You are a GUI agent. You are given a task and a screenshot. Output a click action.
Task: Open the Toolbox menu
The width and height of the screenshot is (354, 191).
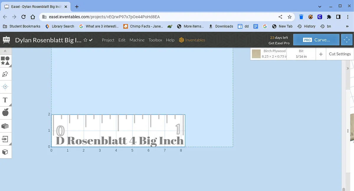(x=155, y=40)
